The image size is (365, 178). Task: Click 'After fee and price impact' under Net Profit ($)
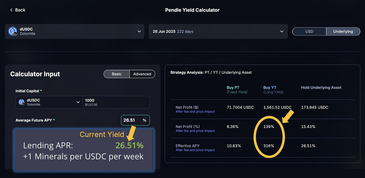195,112
